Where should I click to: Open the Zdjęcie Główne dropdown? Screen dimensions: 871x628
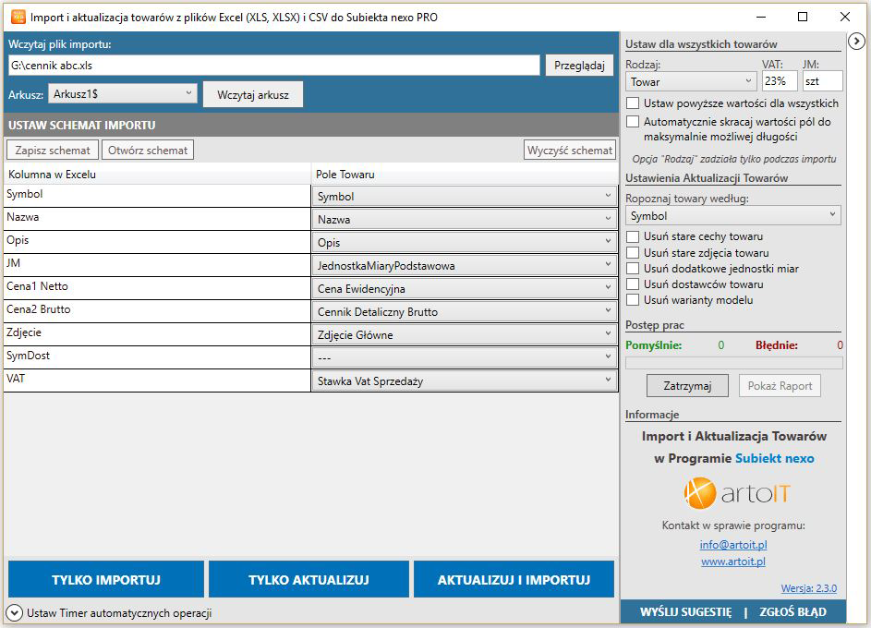coord(465,335)
